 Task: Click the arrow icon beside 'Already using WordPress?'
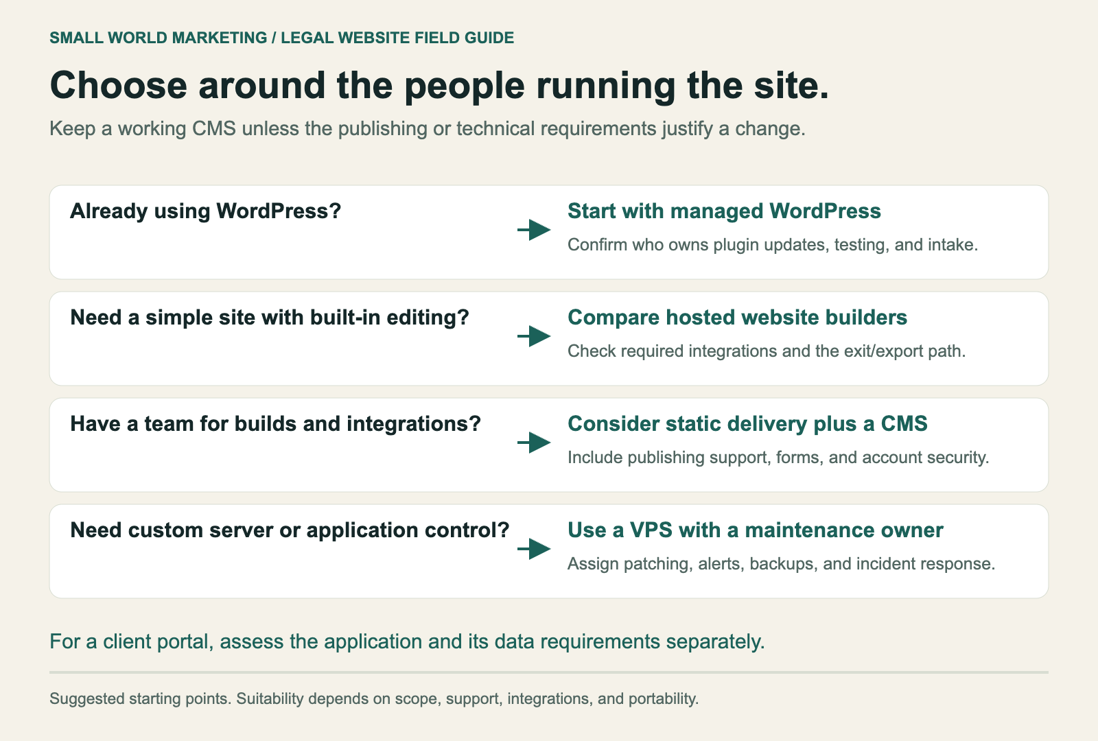(534, 230)
